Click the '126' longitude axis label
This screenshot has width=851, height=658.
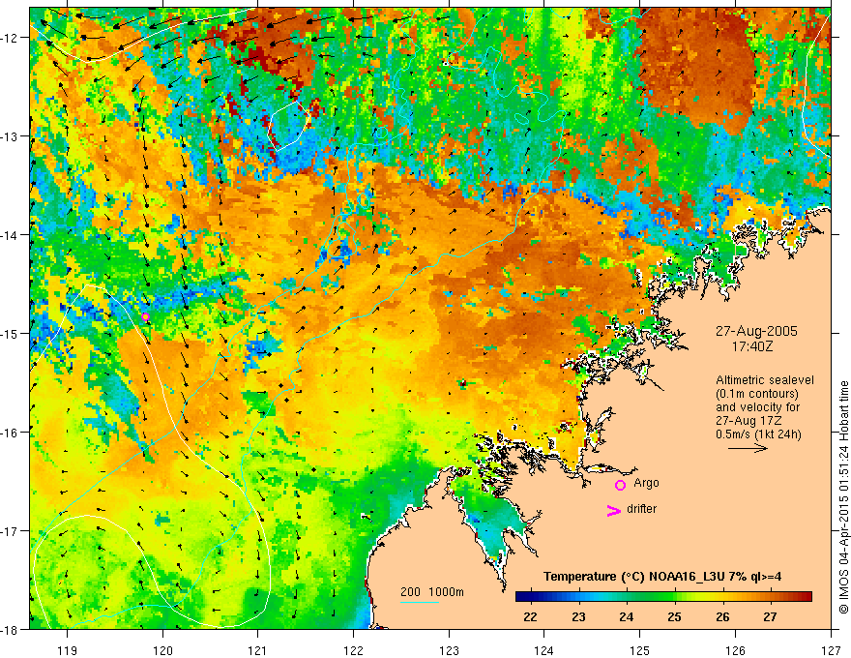[735, 650]
